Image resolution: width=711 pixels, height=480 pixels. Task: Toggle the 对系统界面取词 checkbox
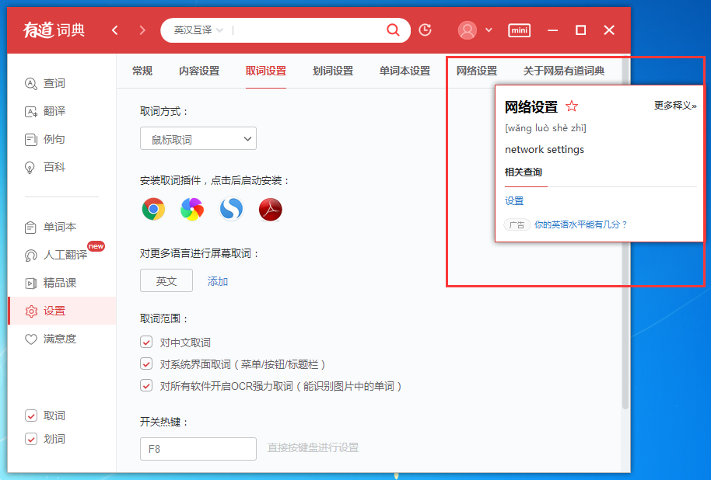(145, 363)
